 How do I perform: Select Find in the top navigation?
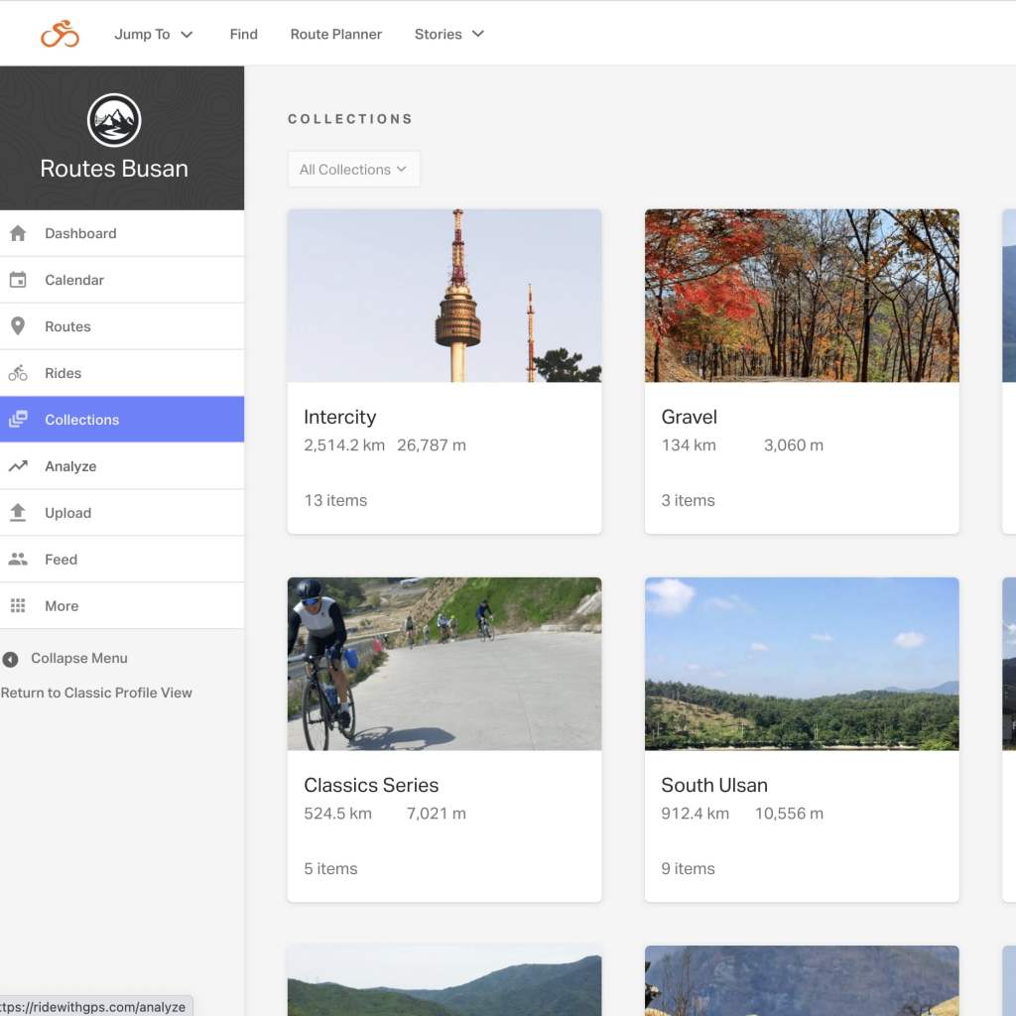243,34
